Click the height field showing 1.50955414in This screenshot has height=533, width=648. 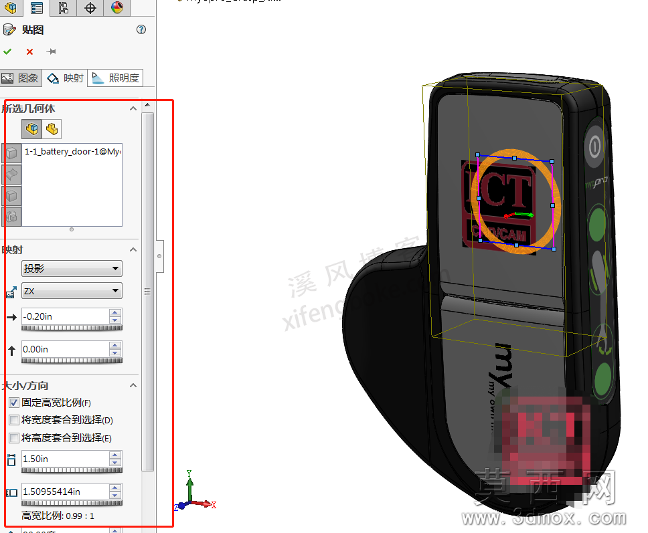coord(66,492)
